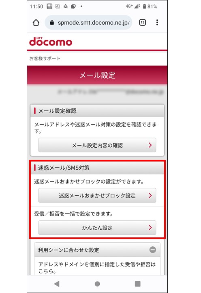Tap the 利用シーンに合わせた設定 header
This screenshot has width=201, height=293.
pyautogui.click(x=97, y=250)
